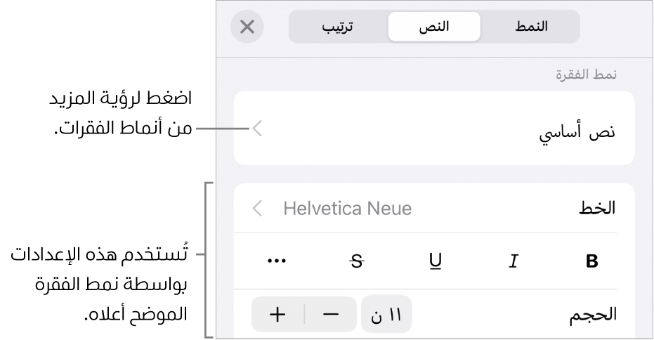Viewport: 654px width, 340px height.
Task: Click the Helvetica Neue font name
Action: pyautogui.click(x=347, y=209)
